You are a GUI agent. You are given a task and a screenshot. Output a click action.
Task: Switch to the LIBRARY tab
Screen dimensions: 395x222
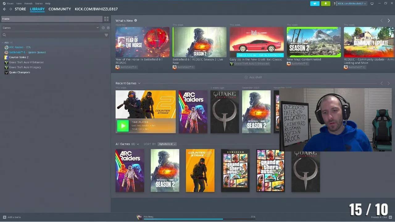pyautogui.click(x=37, y=9)
